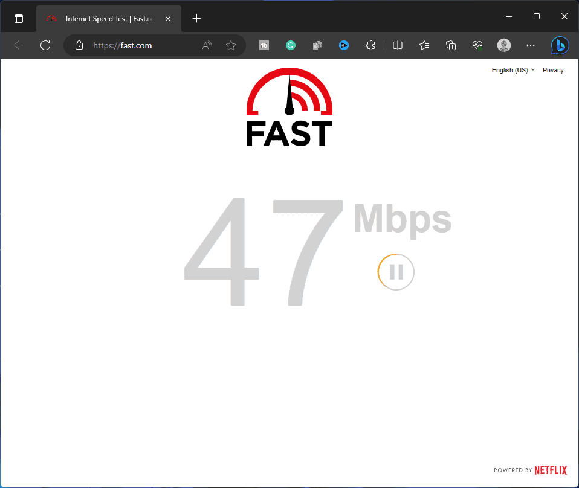Pause the running speed test
This screenshot has width=579, height=488.
396,272
